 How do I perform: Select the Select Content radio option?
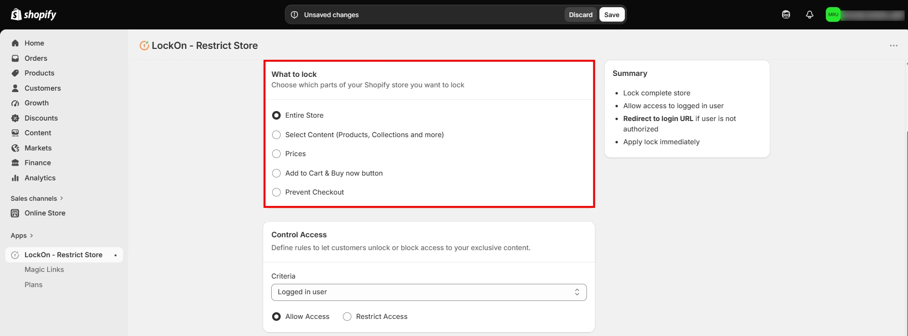click(276, 135)
